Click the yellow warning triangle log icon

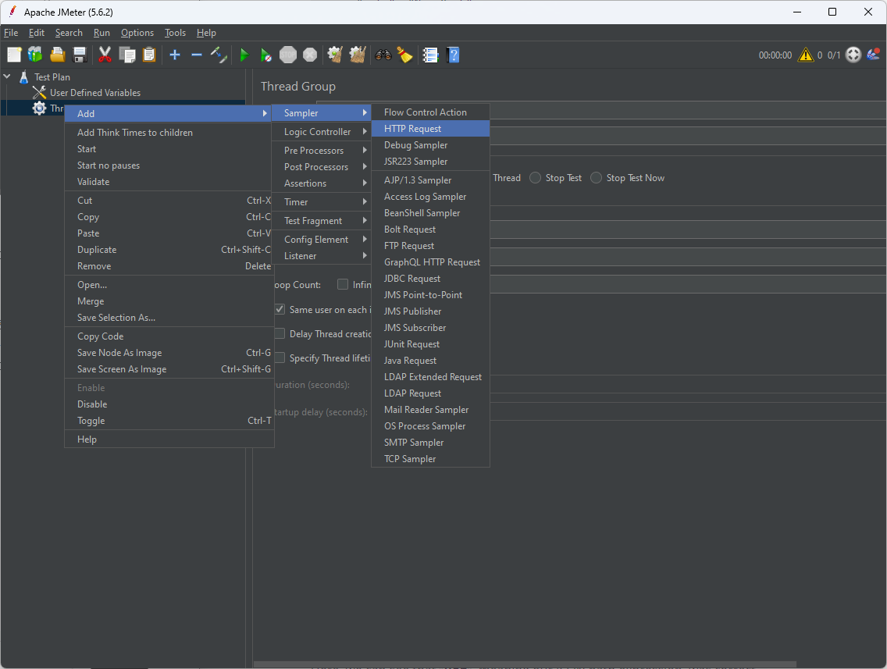pos(806,55)
